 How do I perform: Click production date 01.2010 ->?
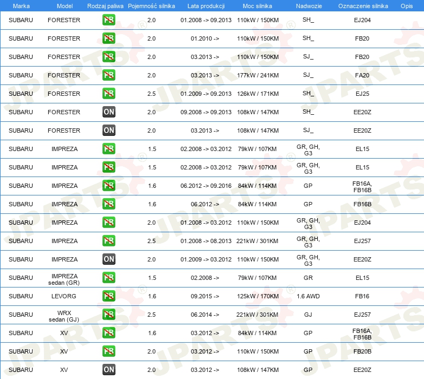205,38
